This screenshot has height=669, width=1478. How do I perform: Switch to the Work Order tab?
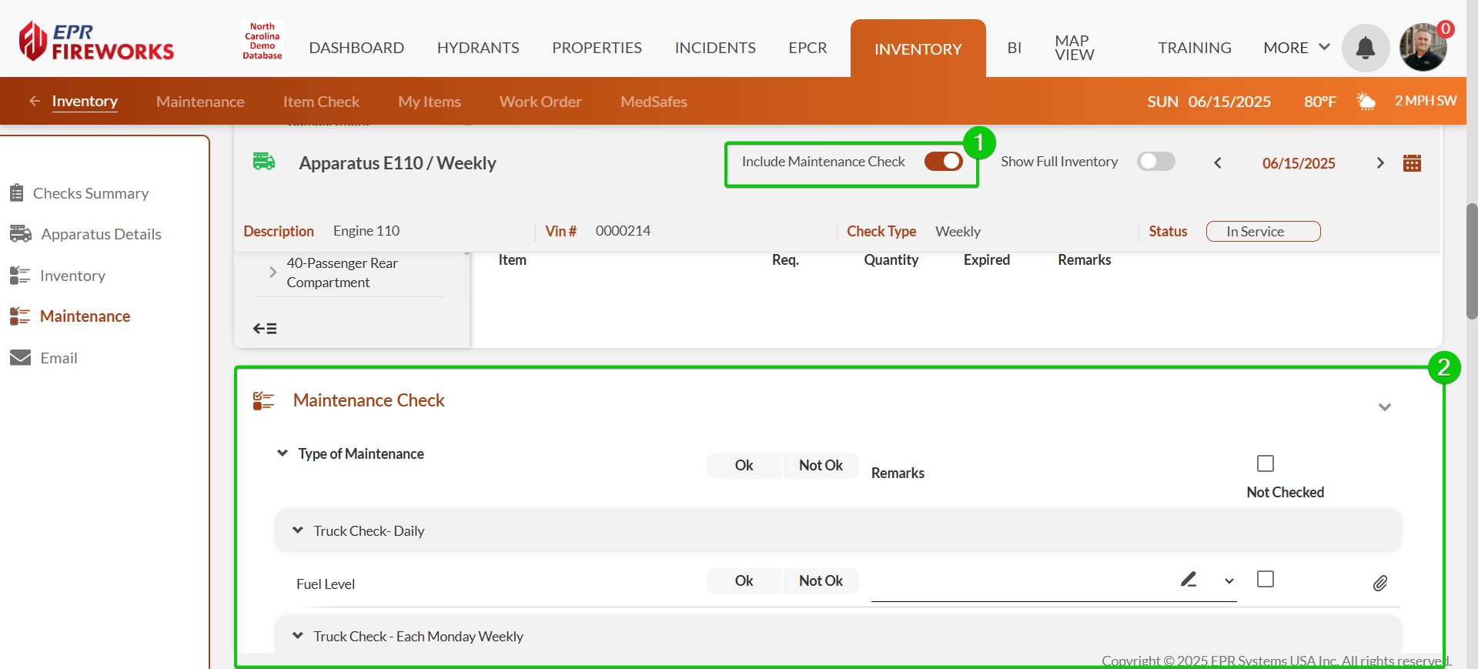tap(540, 102)
